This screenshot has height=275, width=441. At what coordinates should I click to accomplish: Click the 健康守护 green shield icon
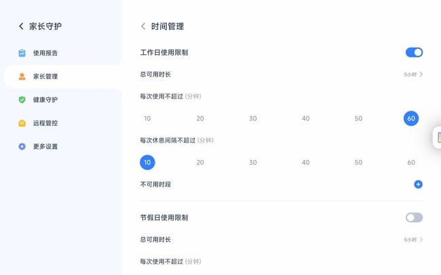22,100
